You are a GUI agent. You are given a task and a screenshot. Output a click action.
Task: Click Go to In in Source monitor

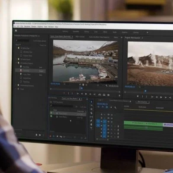tap(78, 94)
